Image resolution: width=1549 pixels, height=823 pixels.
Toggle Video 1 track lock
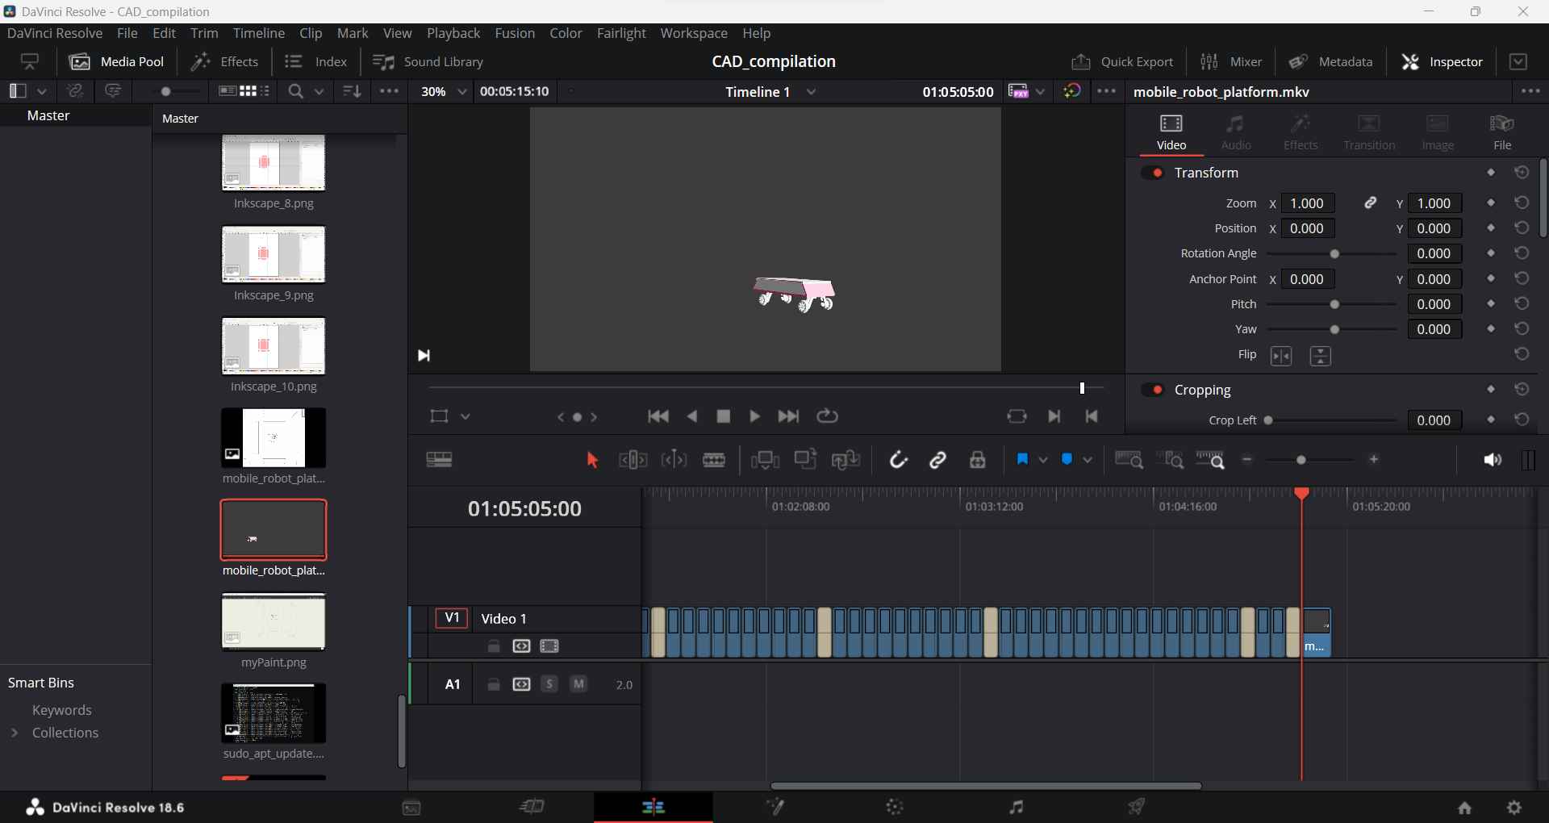point(494,646)
